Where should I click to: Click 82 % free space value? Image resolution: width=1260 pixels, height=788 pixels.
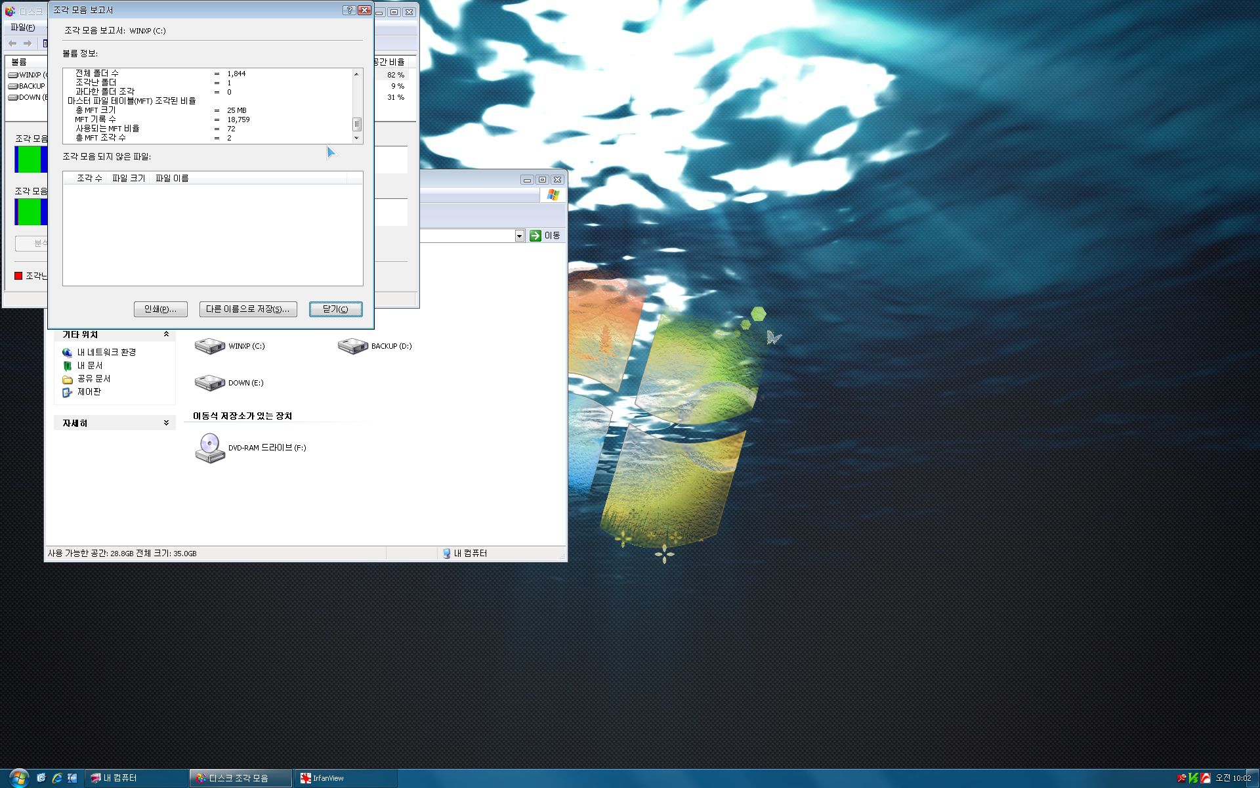396,75
